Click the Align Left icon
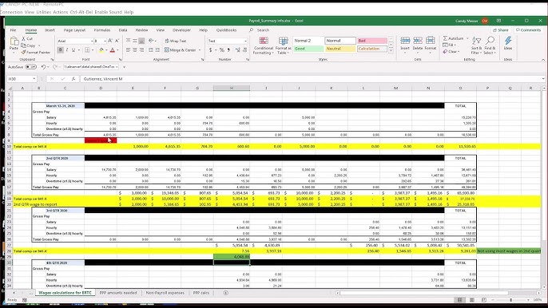 pos(129,50)
